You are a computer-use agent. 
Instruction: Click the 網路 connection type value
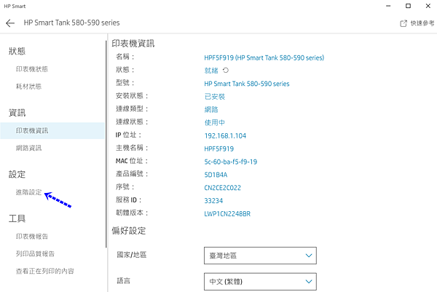pyautogui.click(x=211, y=109)
